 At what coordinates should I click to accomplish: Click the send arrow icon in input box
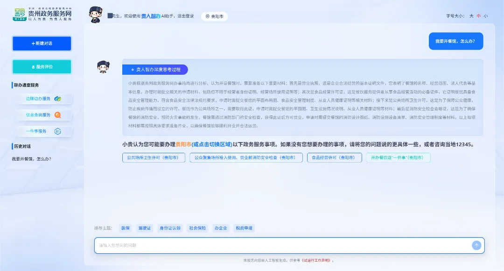[x=476, y=245]
